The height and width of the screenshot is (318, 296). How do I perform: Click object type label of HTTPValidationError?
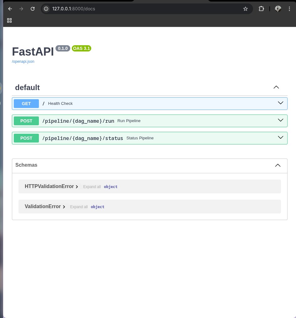click(111, 186)
